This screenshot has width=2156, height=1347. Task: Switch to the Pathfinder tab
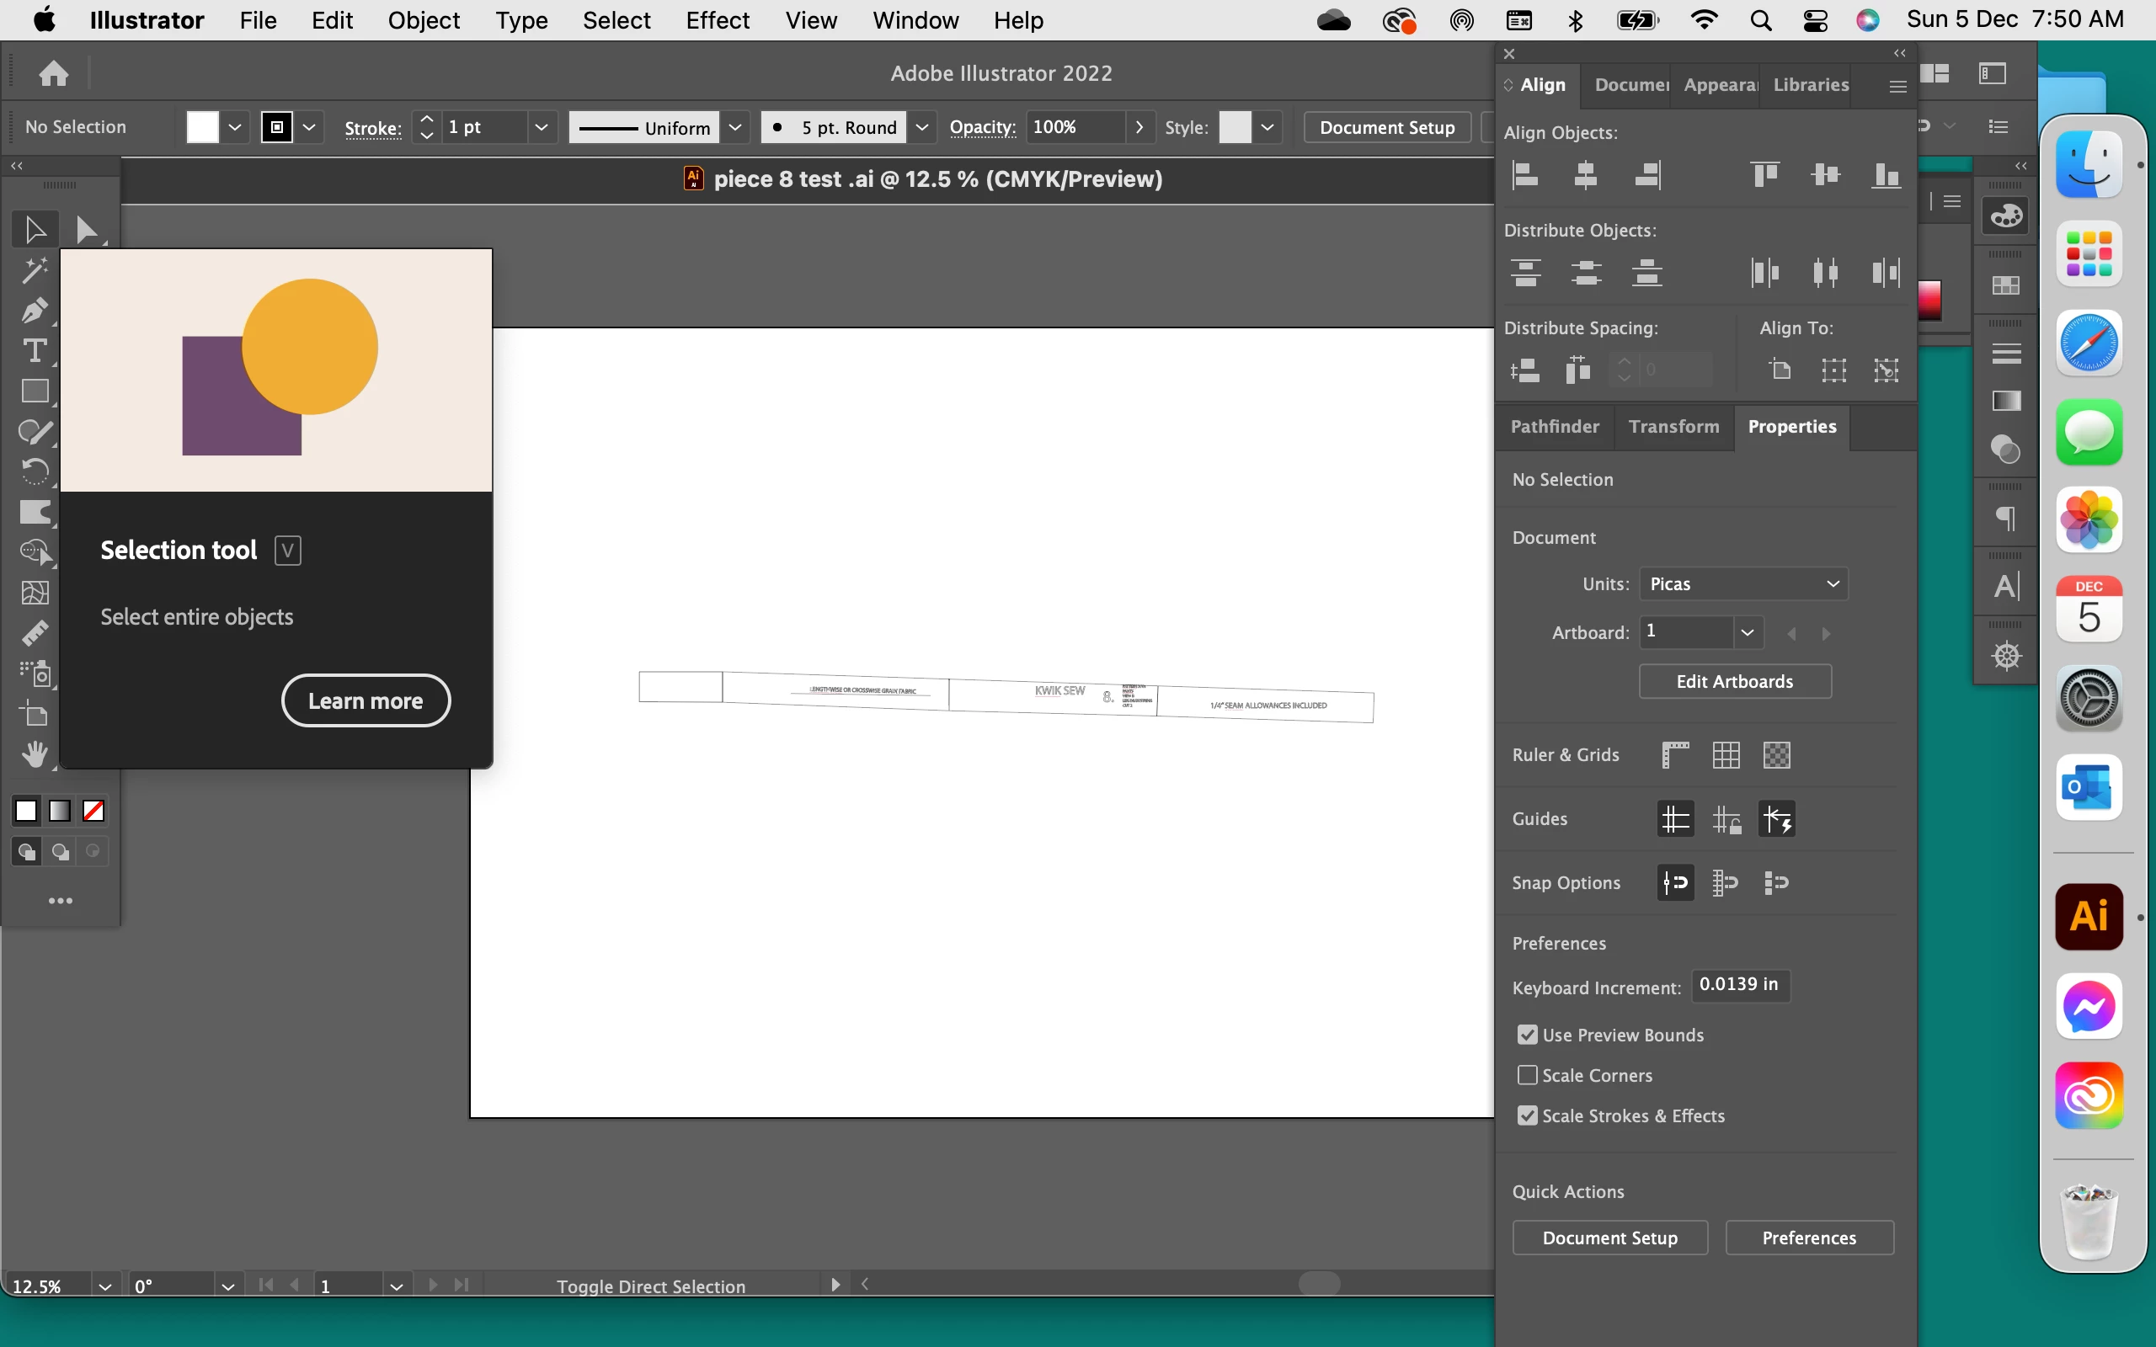[x=1555, y=426]
